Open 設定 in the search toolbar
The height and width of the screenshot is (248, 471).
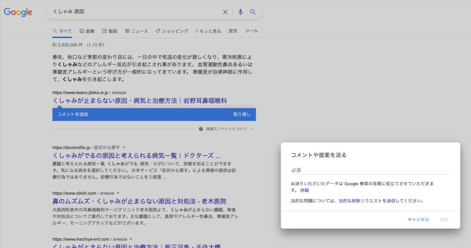pos(233,31)
